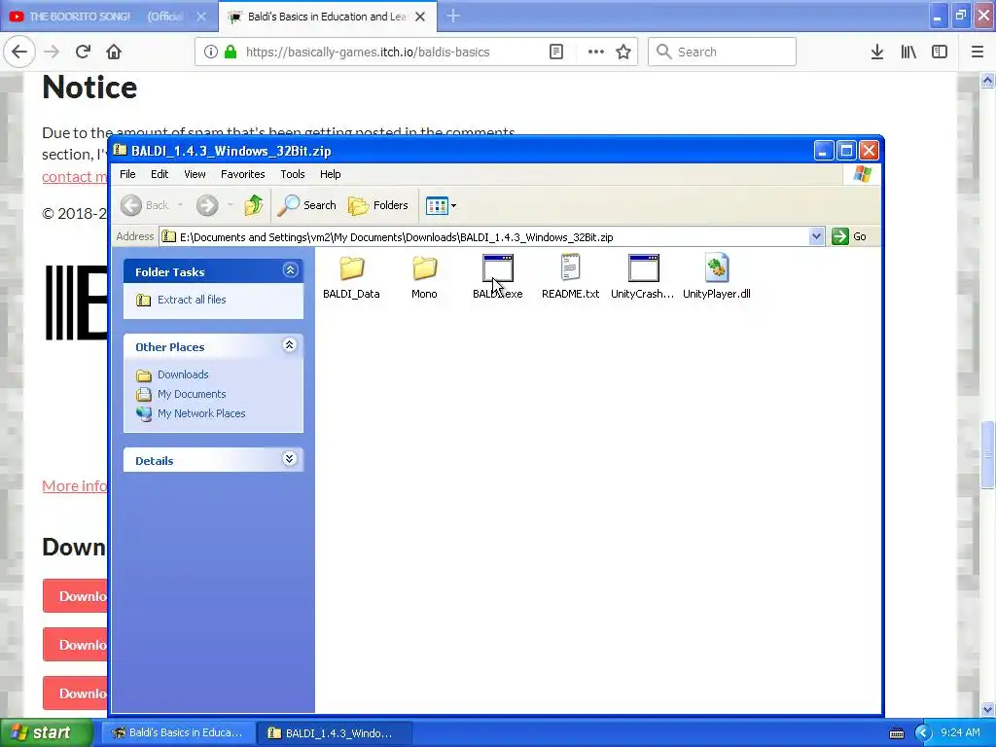Select the UnityCrash handler file

click(643, 276)
